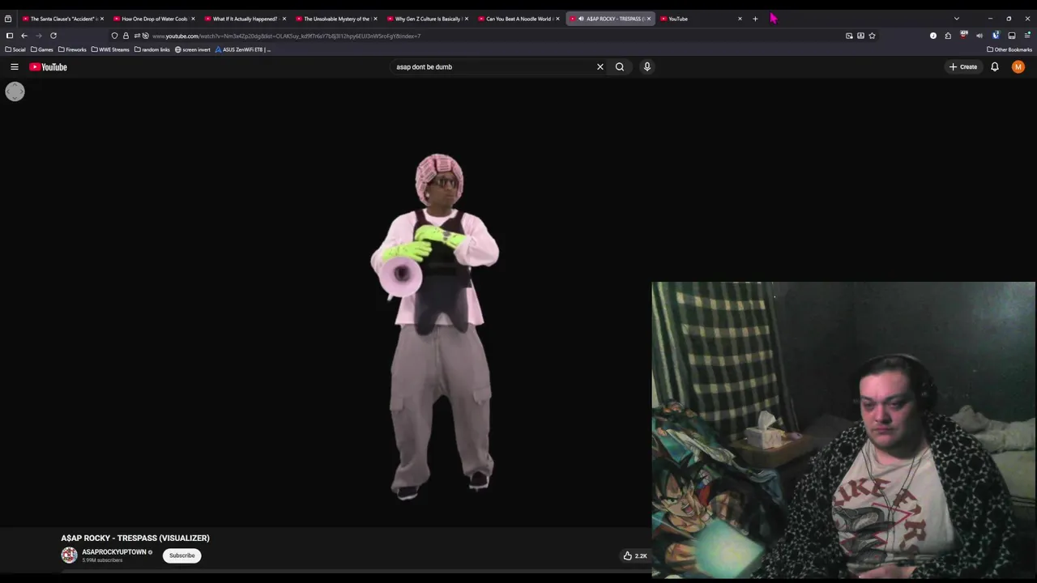This screenshot has width=1037, height=583.
Task: Click the A$AP ROCKY - TRESPASS (VISUALIZER) title
Action: 135,538
